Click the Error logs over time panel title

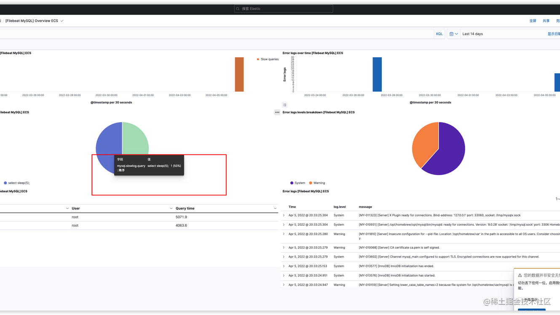click(x=313, y=53)
